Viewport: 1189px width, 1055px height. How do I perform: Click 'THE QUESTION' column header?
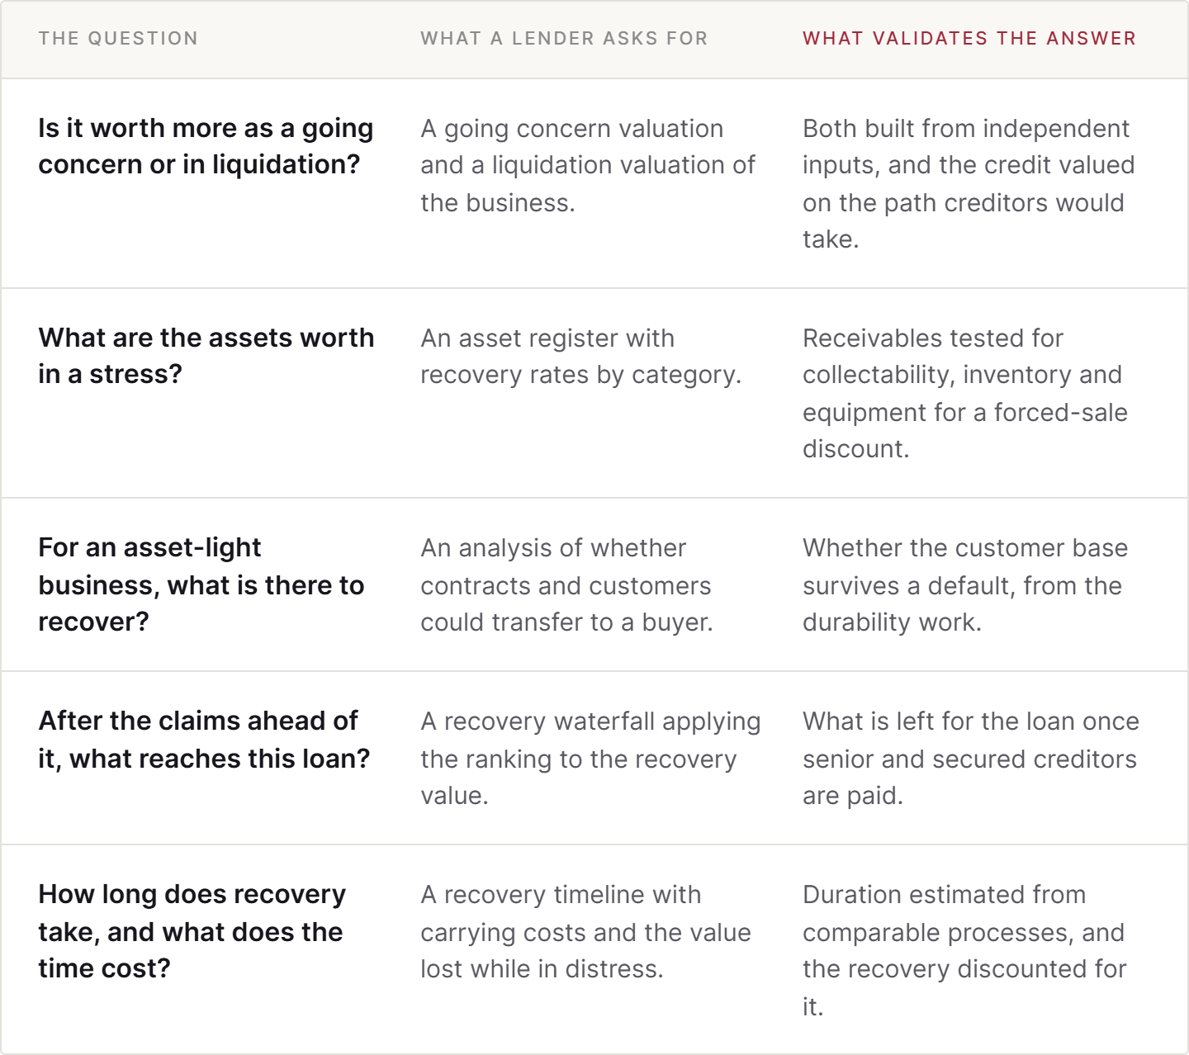coord(118,39)
